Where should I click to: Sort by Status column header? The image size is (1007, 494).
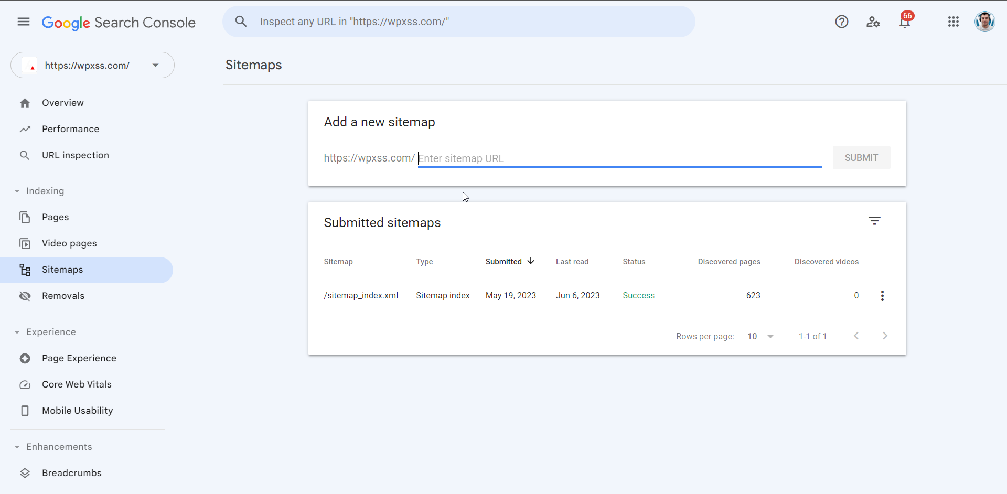click(x=634, y=262)
